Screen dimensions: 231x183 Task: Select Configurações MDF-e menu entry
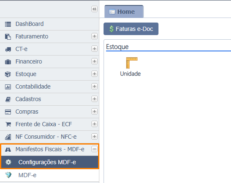49,162
